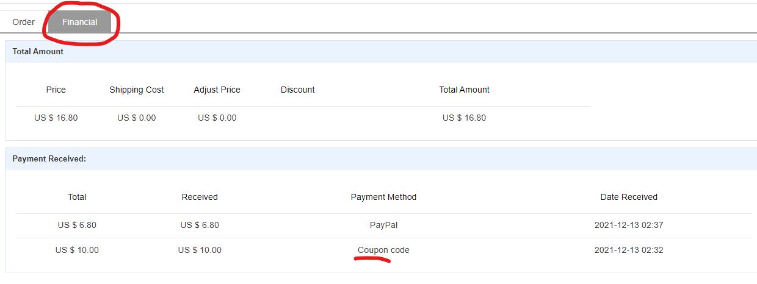Click the US $ 10.00 amount under Total
This screenshot has width=757, height=284.
[77, 250]
